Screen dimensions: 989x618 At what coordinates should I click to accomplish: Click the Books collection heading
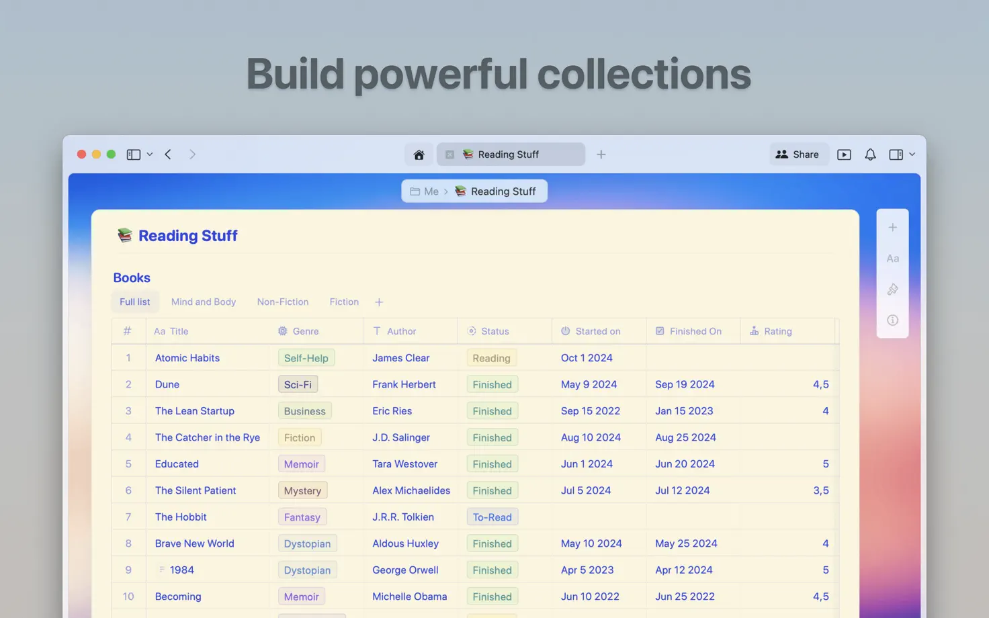coord(132,277)
